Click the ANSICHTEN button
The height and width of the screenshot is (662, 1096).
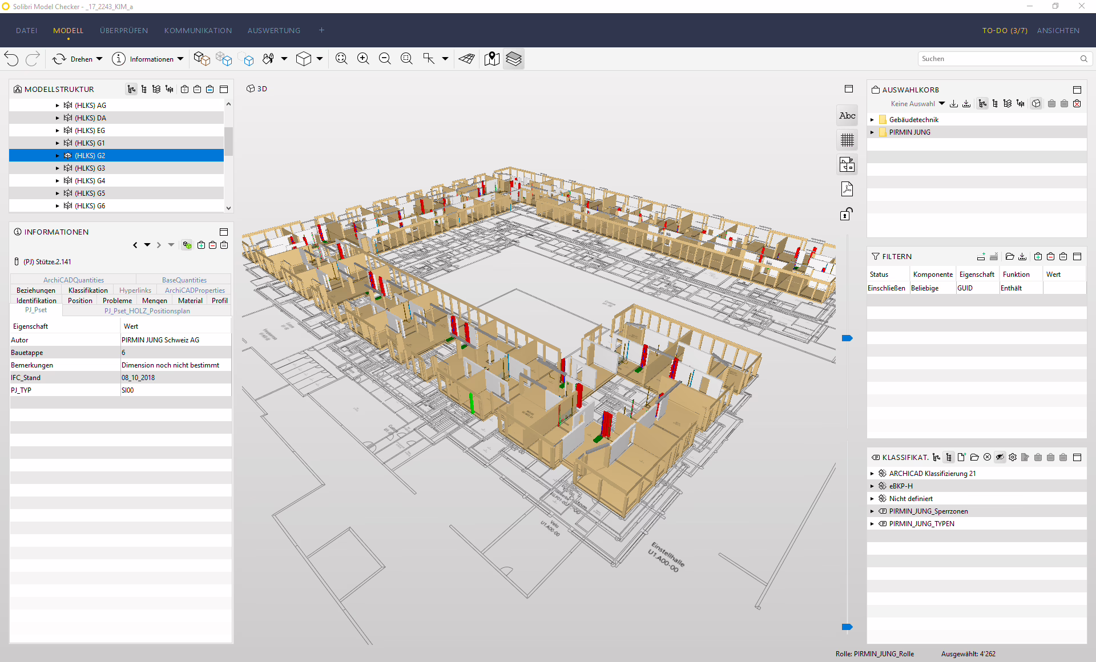point(1058,31)
